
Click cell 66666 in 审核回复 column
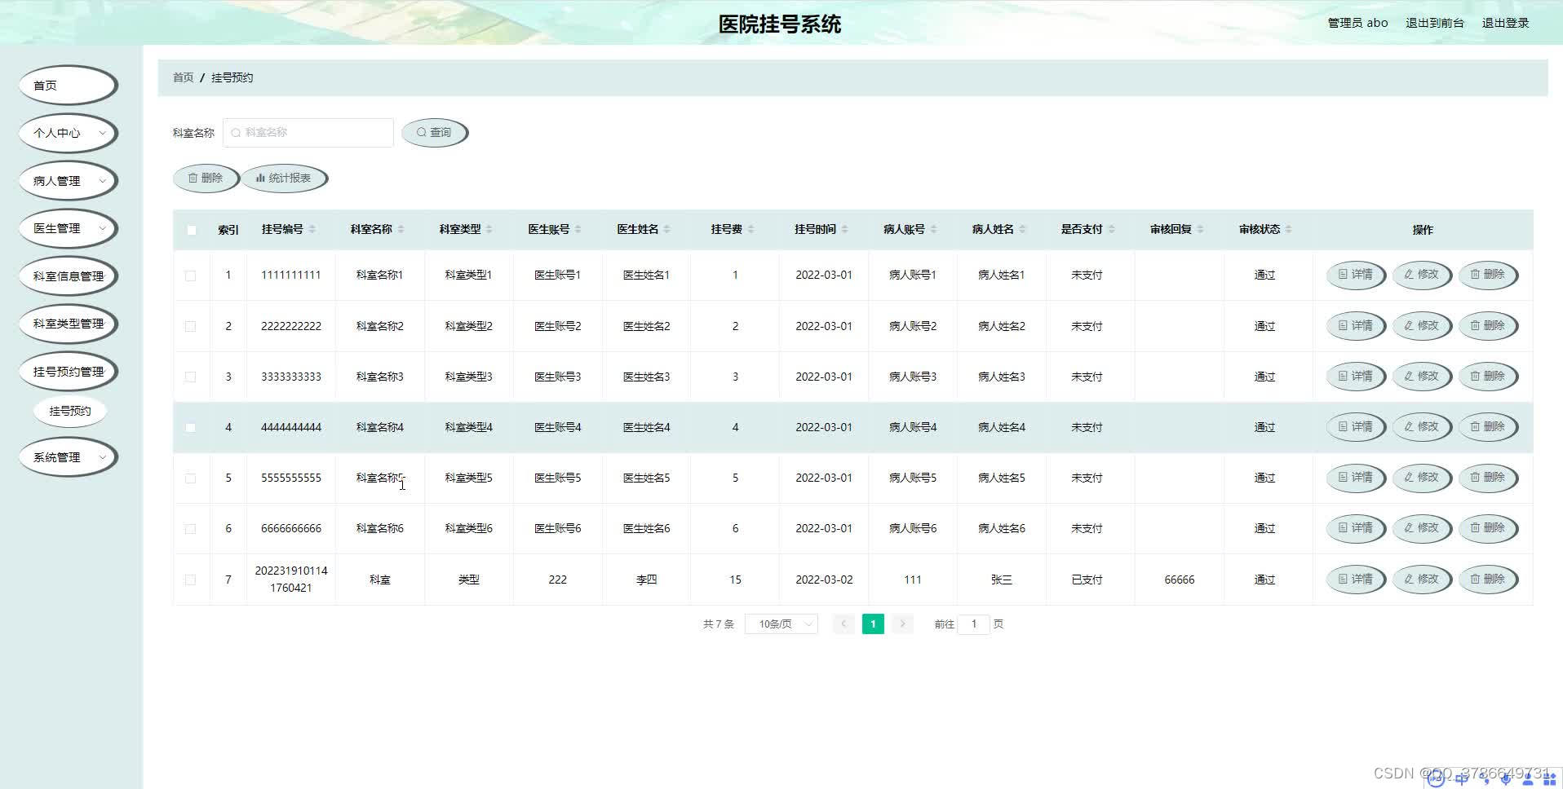point(1179,580)
